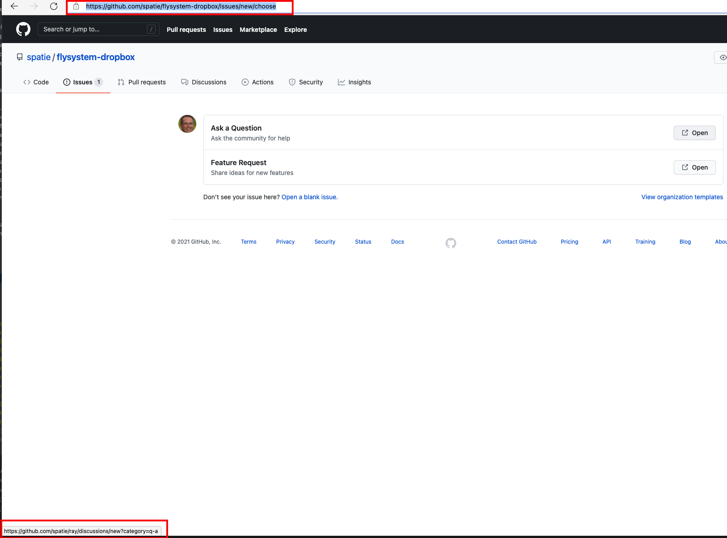Viewport: 727px width, 538px height.
Task: Open the Actions tab
Action: [258, 82]
